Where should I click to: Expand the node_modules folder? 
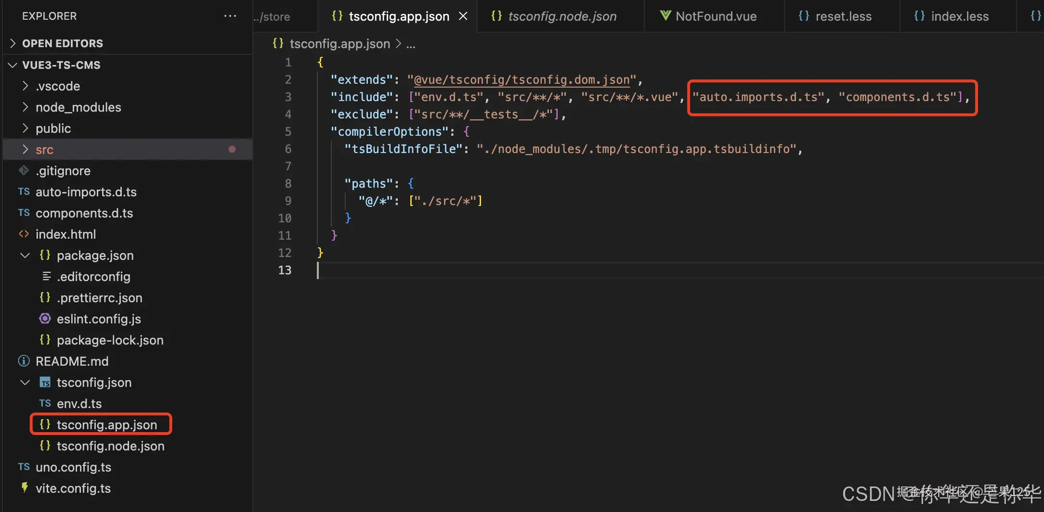(26, 107)
